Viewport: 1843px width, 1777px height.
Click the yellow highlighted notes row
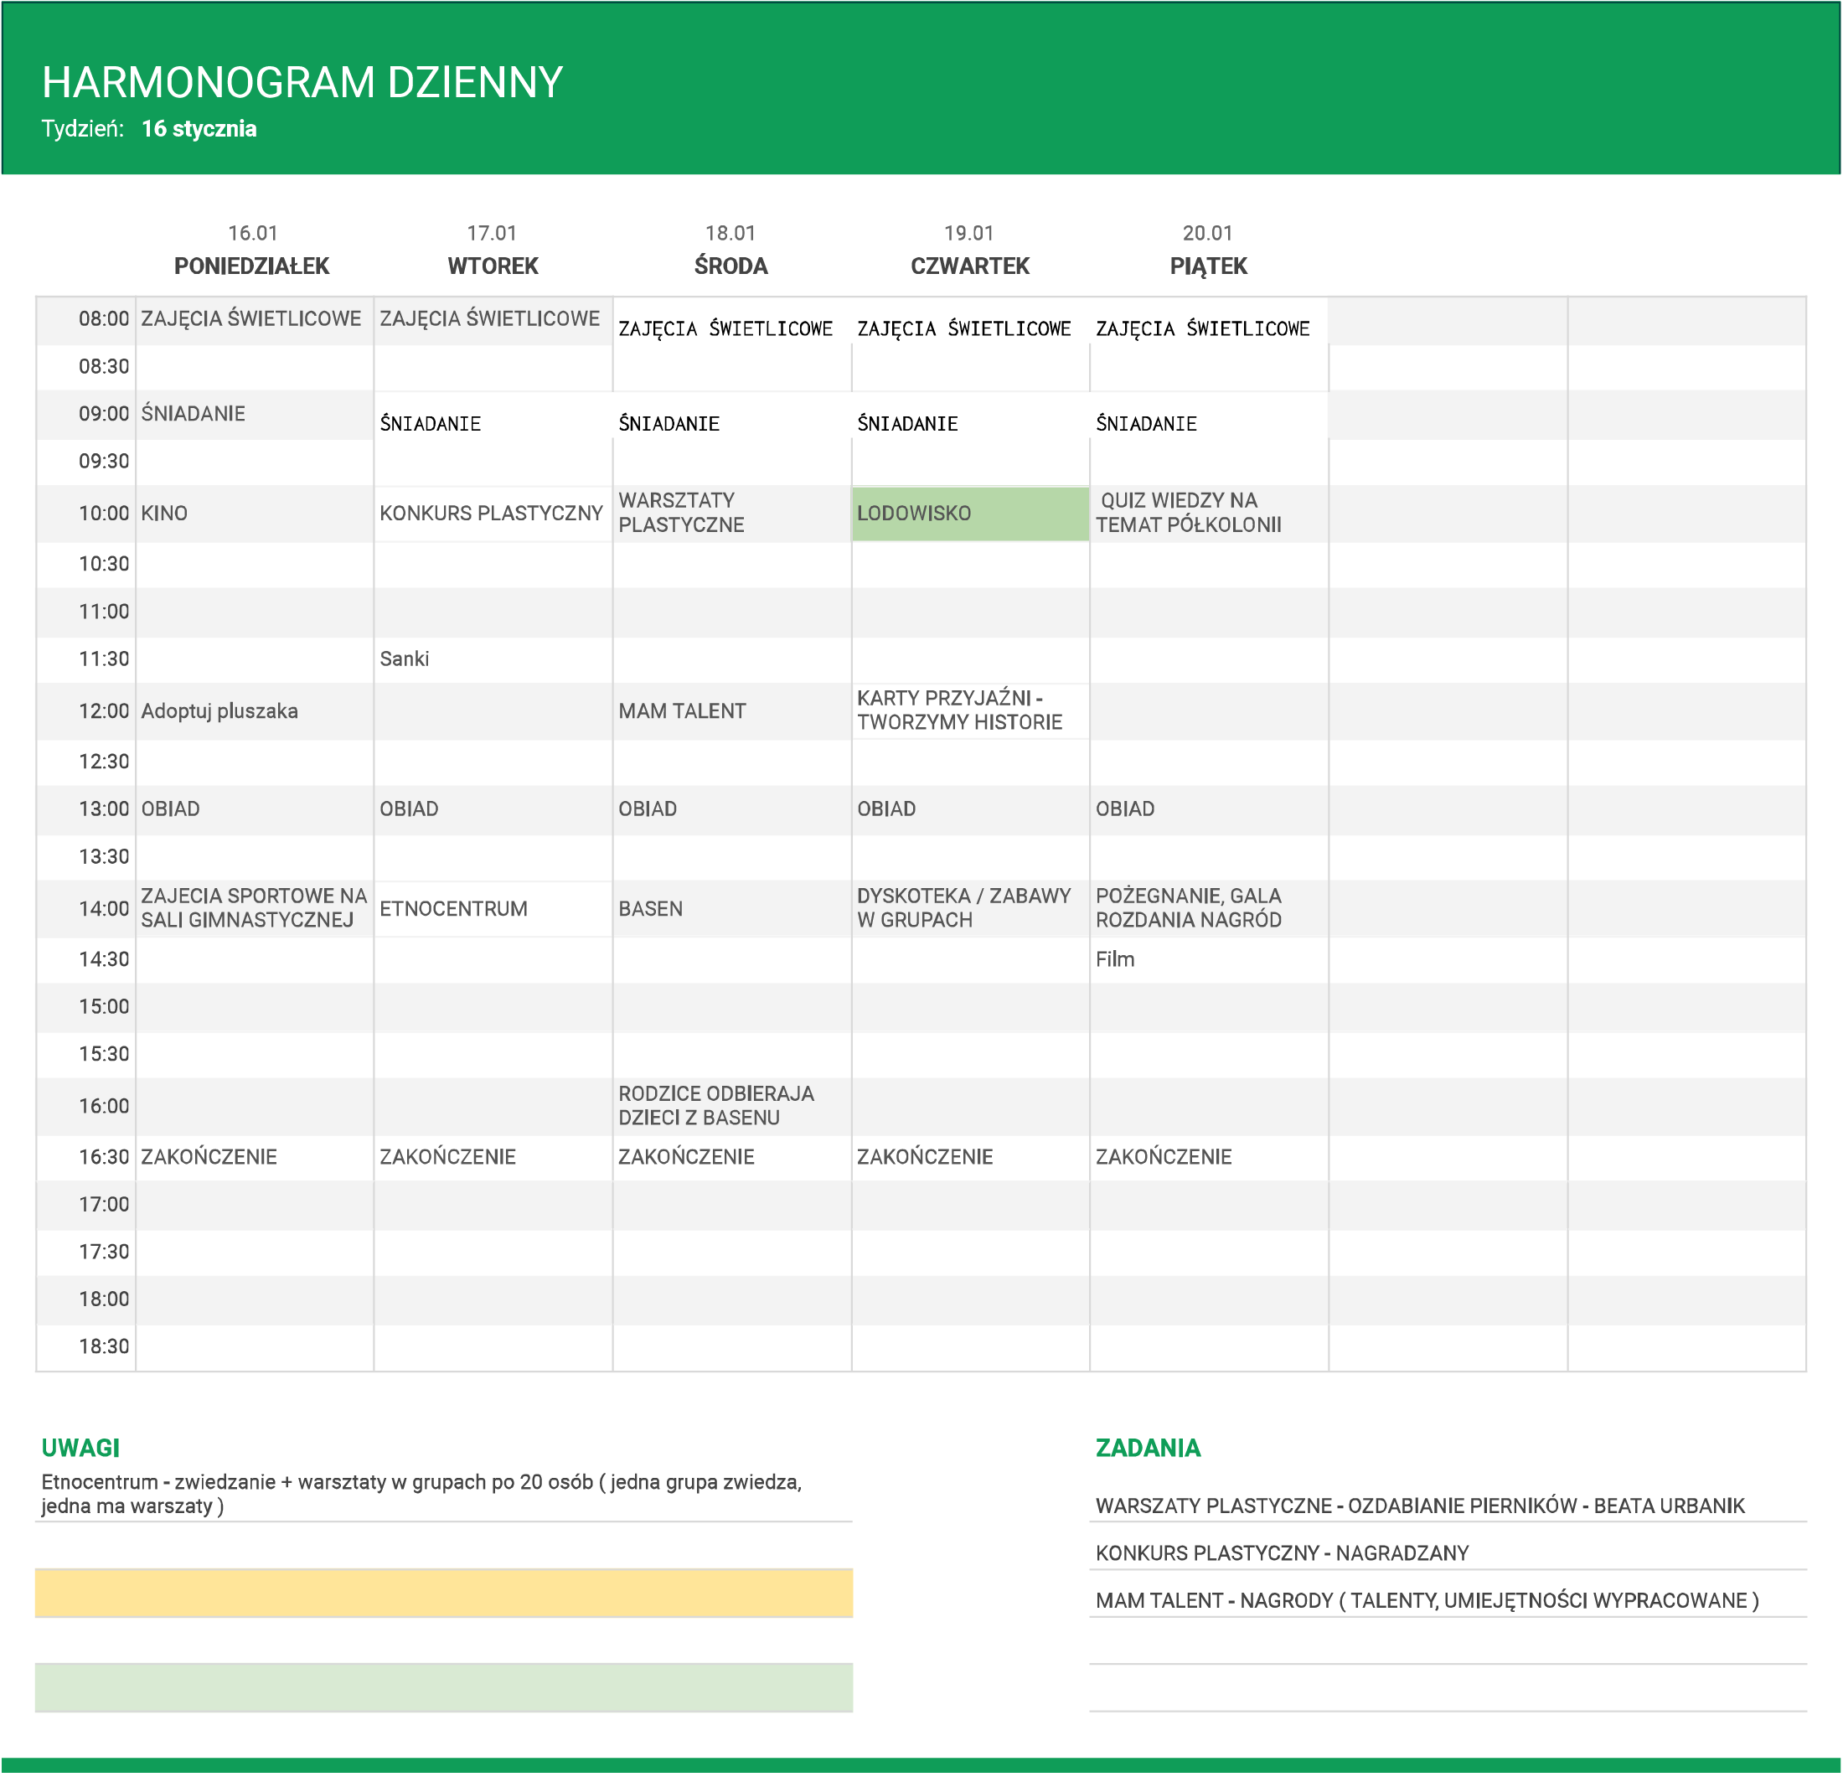444,1593
